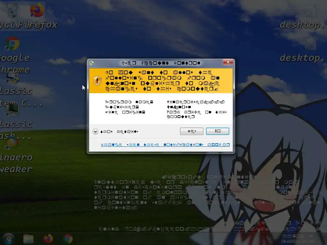The width and height of the screenshot is (327, 245).
Task: Open File Explorer from the taskbar
Action: pos(28,239)
